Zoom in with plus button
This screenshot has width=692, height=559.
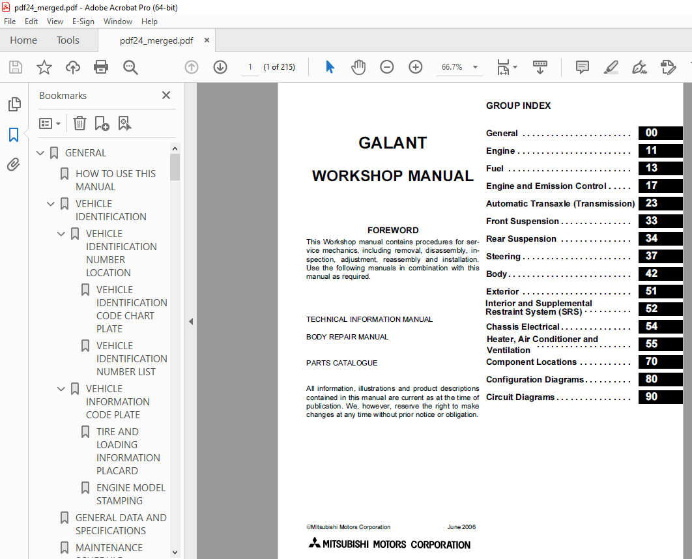[415, 67]
